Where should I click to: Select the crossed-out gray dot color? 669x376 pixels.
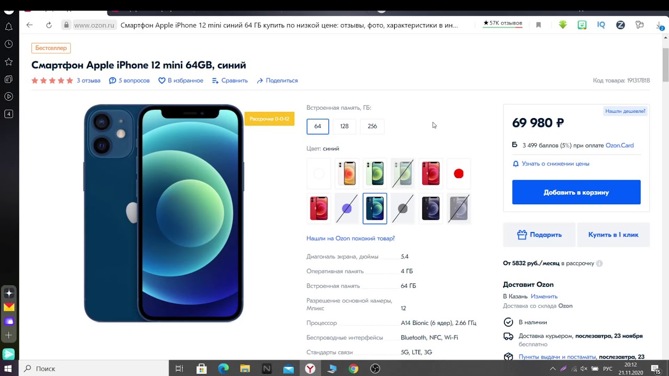pyautogui.click(x=402, y=208)
